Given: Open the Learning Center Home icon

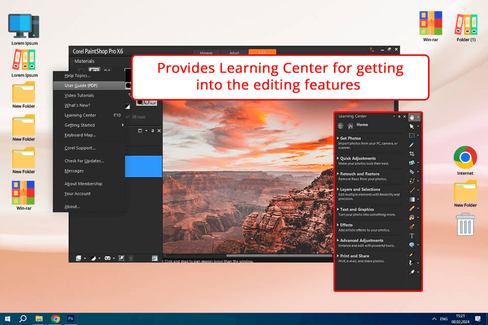Looking at the screenshot, I should pyautogui.click(x=350, y=125).
